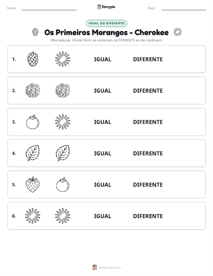The image size is (213, 276).
Task: Click the left leaf icon in row 4
Action: pos(33,153)
